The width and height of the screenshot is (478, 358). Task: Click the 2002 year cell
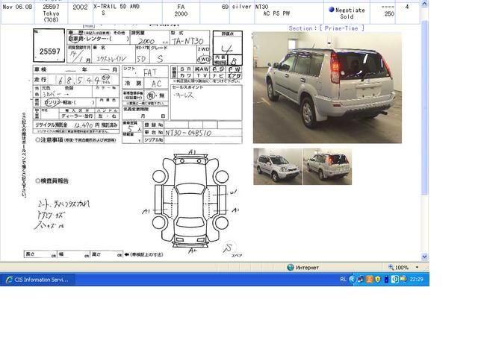pyautogui.click(x=80, y=13)
